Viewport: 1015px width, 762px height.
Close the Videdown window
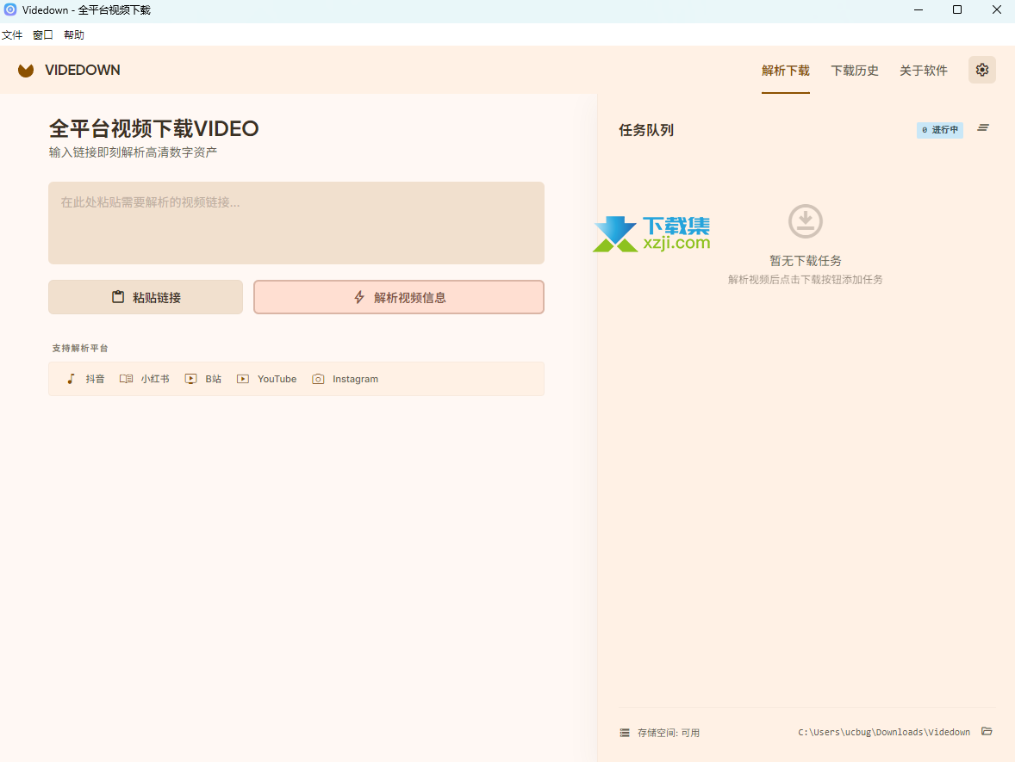[996, 9]
